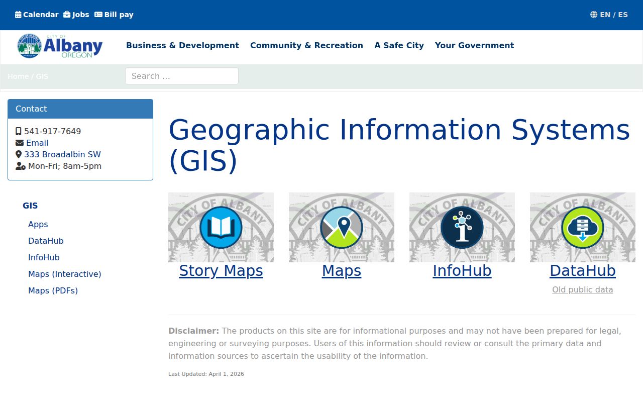Open Maps (Interactive) in sidebar
Image resolution: width=643 pixels, height=402 pixels.
(x=65, y=274)
